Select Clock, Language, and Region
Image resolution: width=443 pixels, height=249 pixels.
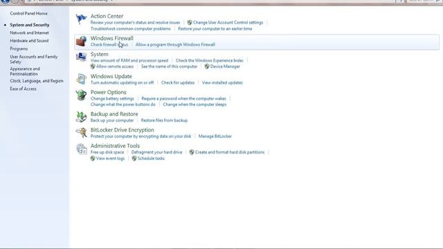[x=37, y=81]
